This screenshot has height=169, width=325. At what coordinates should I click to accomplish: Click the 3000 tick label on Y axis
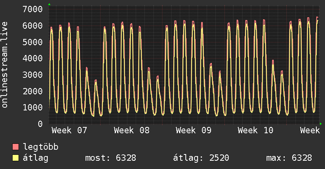(33, 75)
